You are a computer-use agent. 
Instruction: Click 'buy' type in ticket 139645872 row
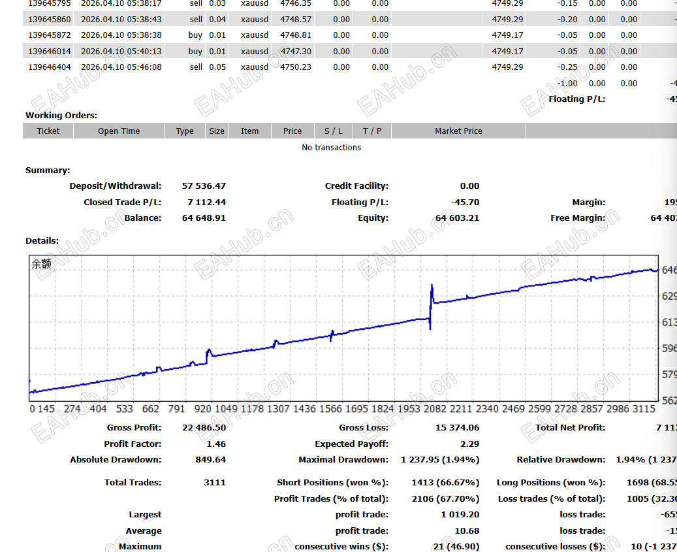tap(195, 35)
